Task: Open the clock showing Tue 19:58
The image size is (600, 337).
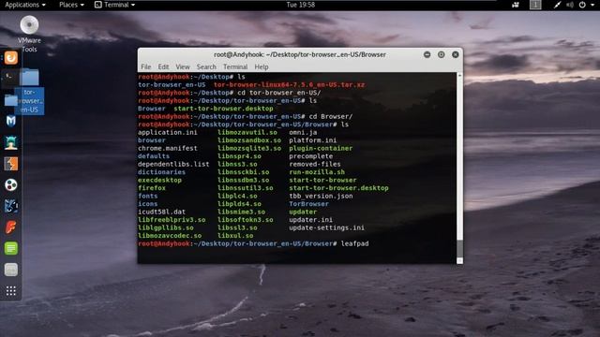Action: (300, 5)
